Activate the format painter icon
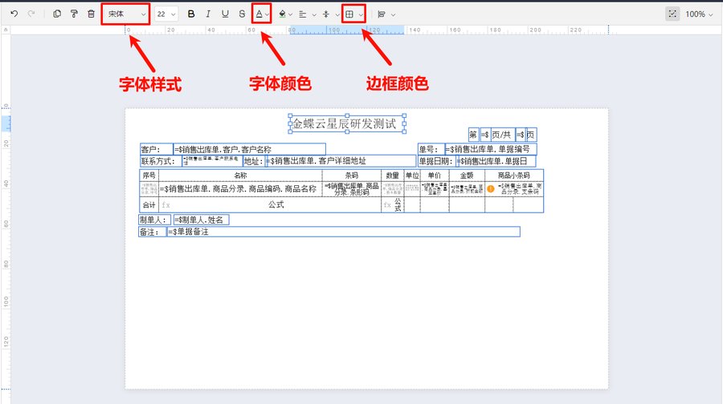 pyautogui.click(x=74, y=14)
